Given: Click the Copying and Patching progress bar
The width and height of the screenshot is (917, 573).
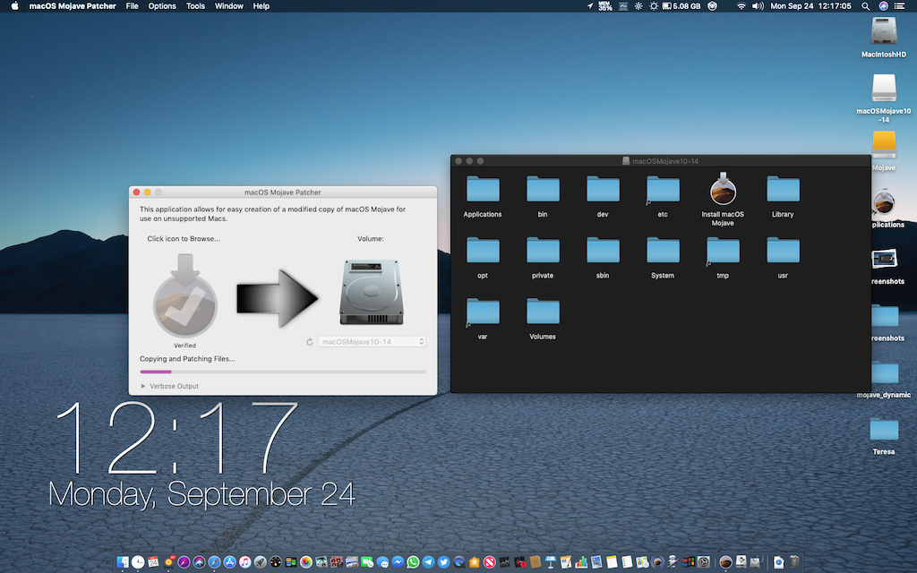Looking at the screenshot, I should [x=282, y=372].
